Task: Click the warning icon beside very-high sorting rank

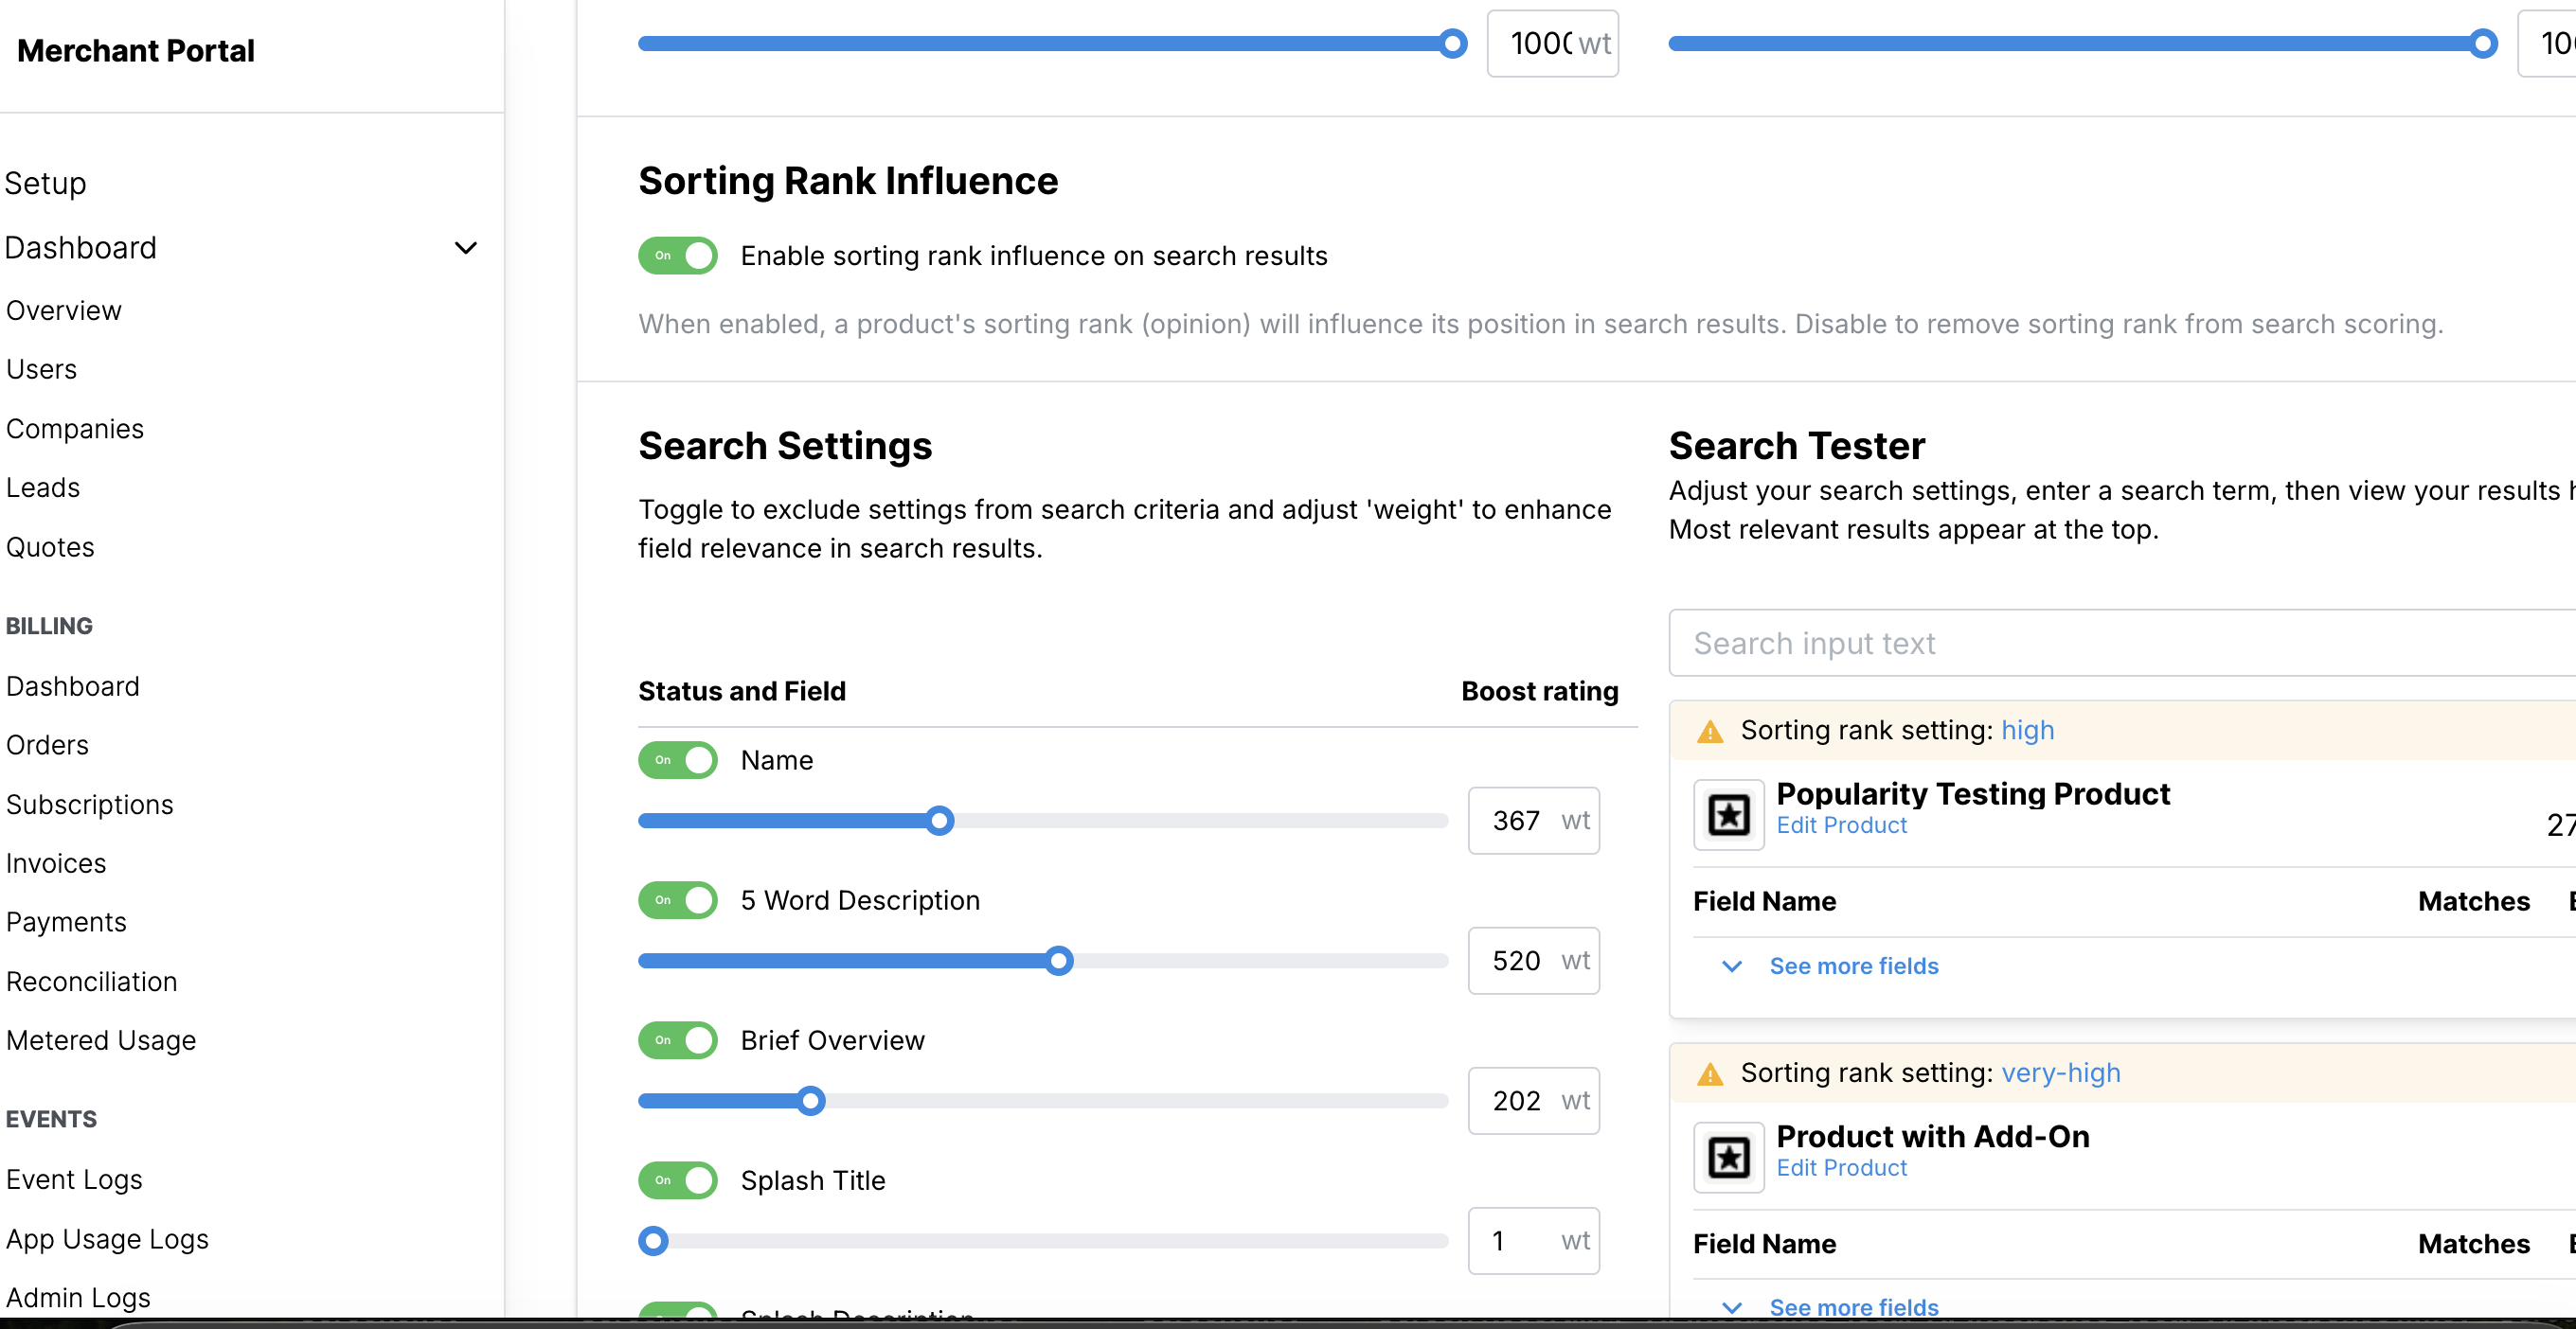Action: [1710, 1074]
